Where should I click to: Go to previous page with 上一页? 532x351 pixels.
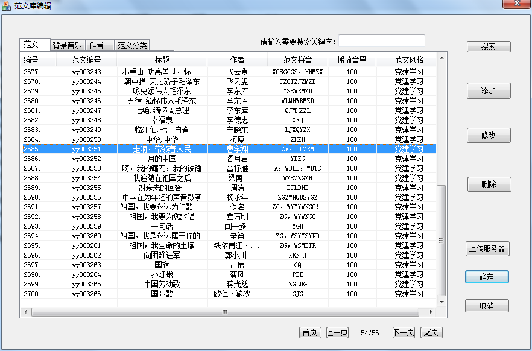(337, 332)
